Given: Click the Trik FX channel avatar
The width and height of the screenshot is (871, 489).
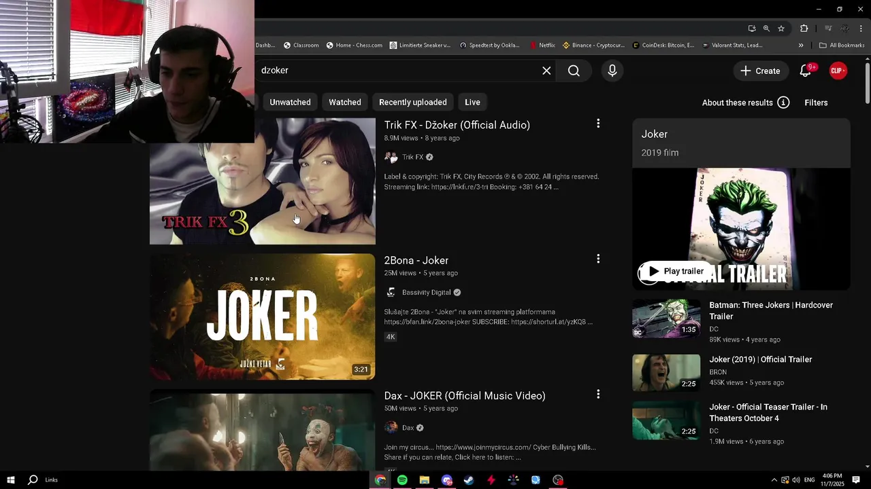Looking at the screenshot, I should point(391,157).
